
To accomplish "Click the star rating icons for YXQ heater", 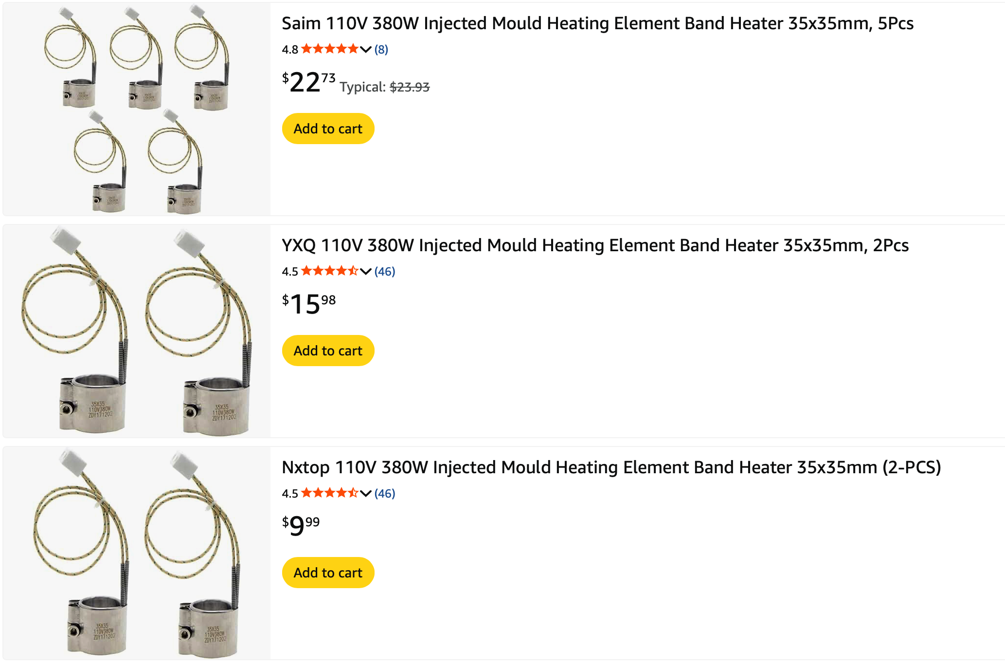I will tap(329, 271).
